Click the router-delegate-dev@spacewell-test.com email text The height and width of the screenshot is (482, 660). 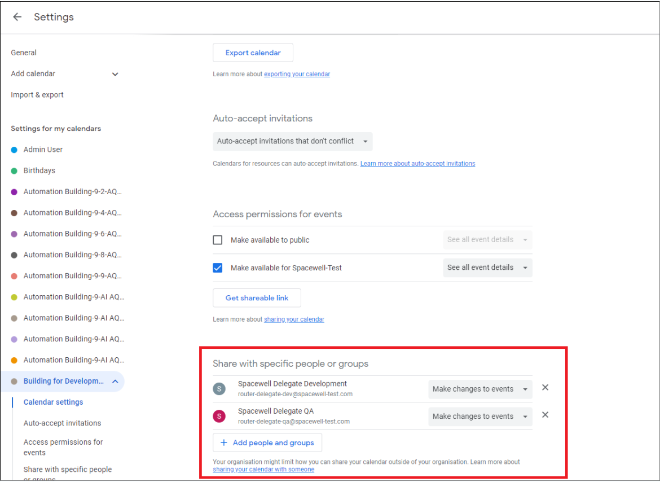[x=295, y=395]
